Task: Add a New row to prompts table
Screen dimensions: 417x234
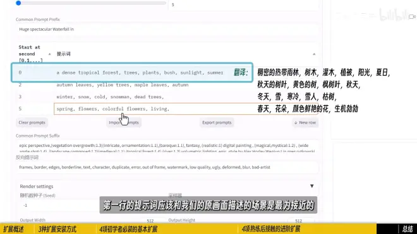Action: click(x=305, y=122)
